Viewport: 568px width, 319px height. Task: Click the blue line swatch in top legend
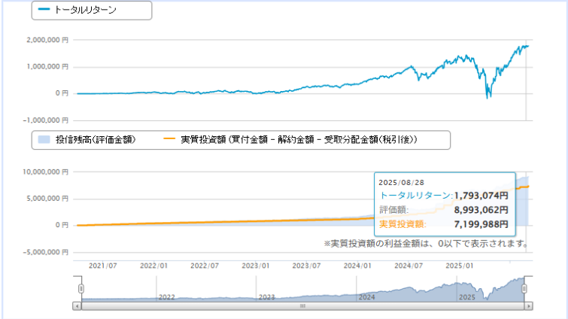pyautogui.click(x=44, y=9)
